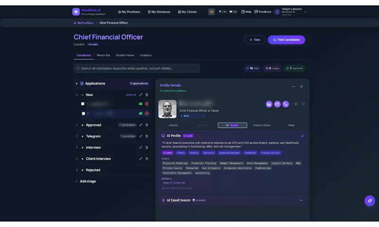Click the 0 applications badge
The height and width of the screenshot is (227, 379).
(x=139, y=83)
